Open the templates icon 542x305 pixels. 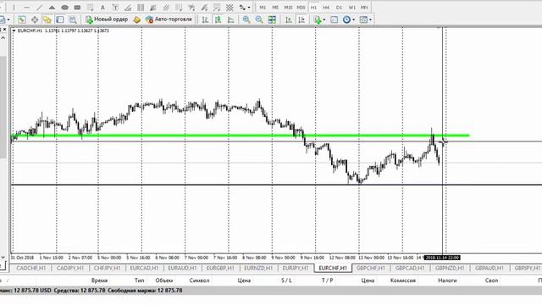click(x=363, y=19)
